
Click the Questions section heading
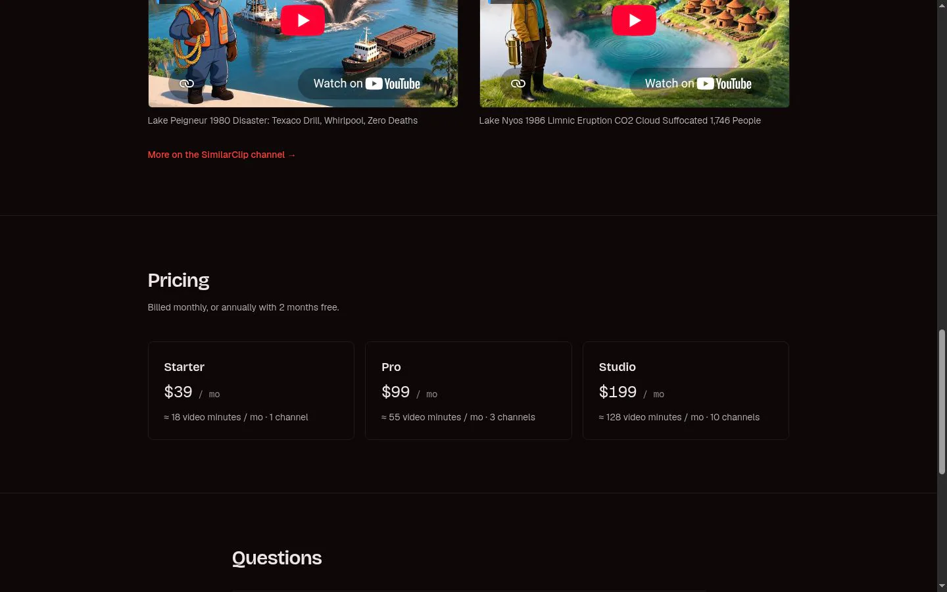(x=277, y=558)
